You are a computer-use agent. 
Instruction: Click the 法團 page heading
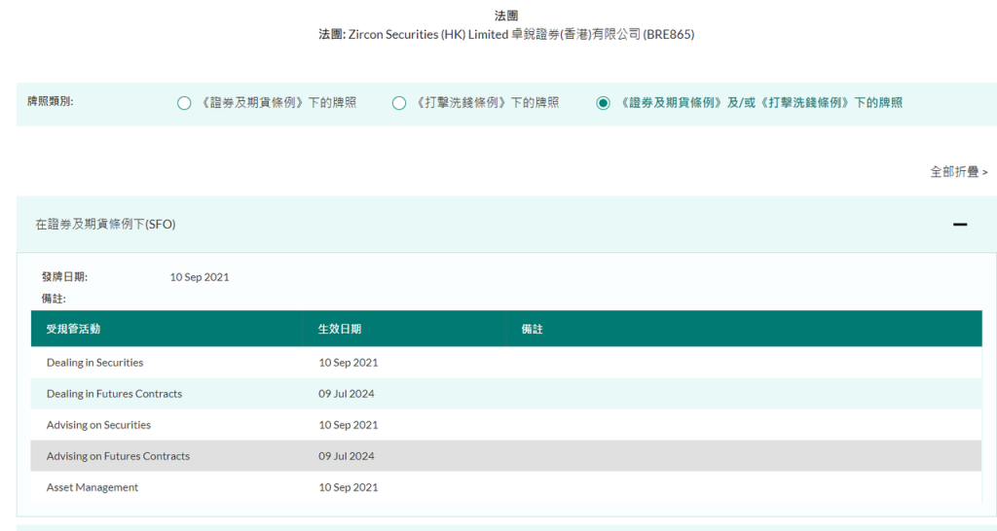pos(506,16)
